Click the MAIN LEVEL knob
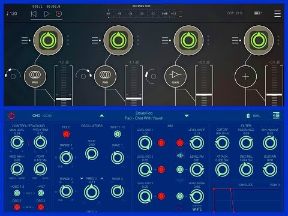Image resolution: width=288 pixels, height=216 pixels. [x=17, y=142]
